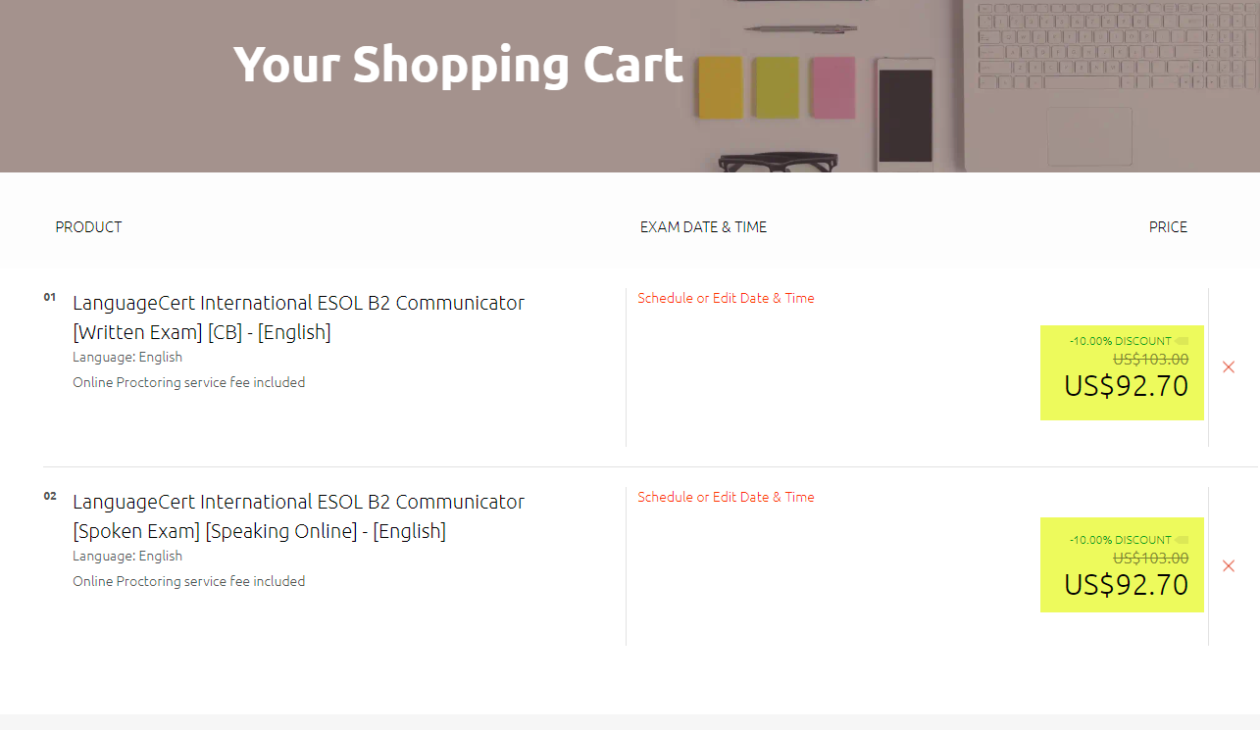The image size is (1260, 730).
Task: Select the US$92.70 price of Spoken Exam
Action: click(x=1127, y=585)
